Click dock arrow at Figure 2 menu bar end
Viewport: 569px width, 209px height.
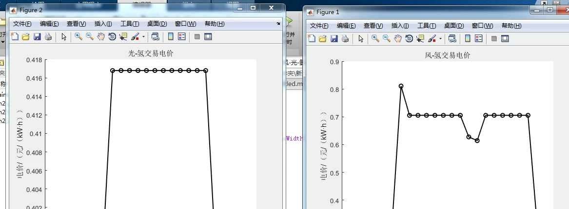[x=278, y=23]
